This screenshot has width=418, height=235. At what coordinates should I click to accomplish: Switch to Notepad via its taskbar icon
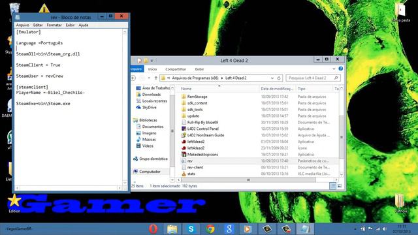pyautogui.click(x=305, y=229)
